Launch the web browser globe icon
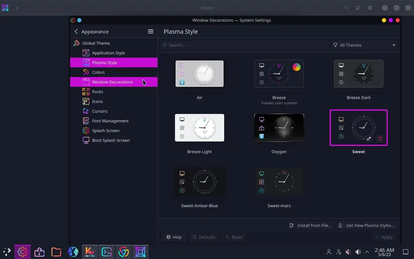 click(x=73, y=252)
